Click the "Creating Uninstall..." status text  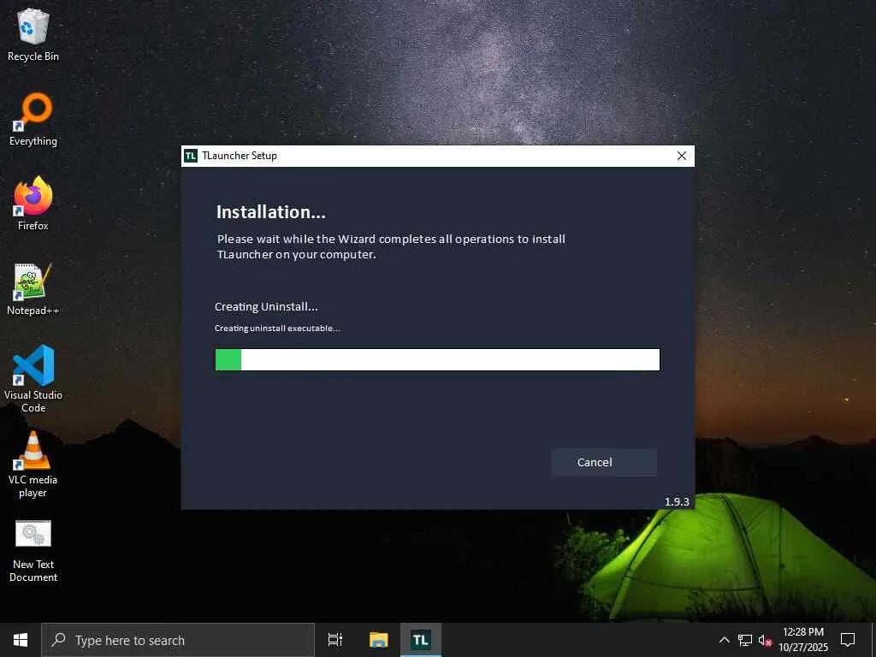click(266, 307)
